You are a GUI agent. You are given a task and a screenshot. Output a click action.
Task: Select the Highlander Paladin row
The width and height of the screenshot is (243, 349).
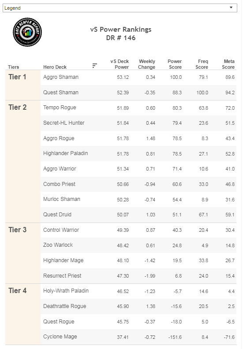click(x=138, y=153)
